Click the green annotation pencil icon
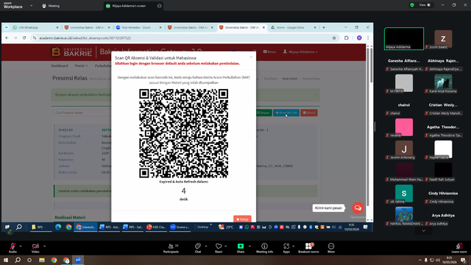The image size is (471, 265). click(10, 232)
